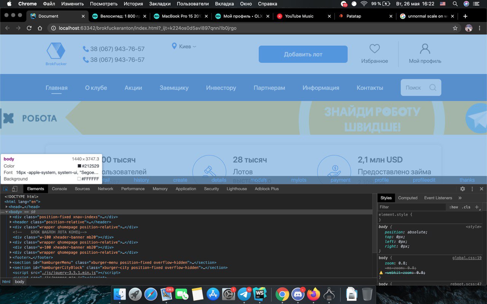
Task: Toggle the .cls element classes panel
Action: click(x=466, y=207)
